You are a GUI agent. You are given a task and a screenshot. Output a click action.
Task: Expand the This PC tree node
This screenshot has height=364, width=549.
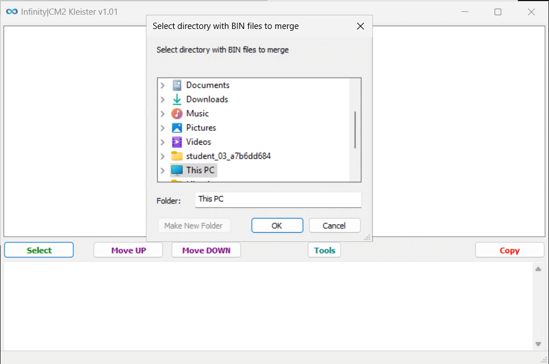(x=163, y=170)
